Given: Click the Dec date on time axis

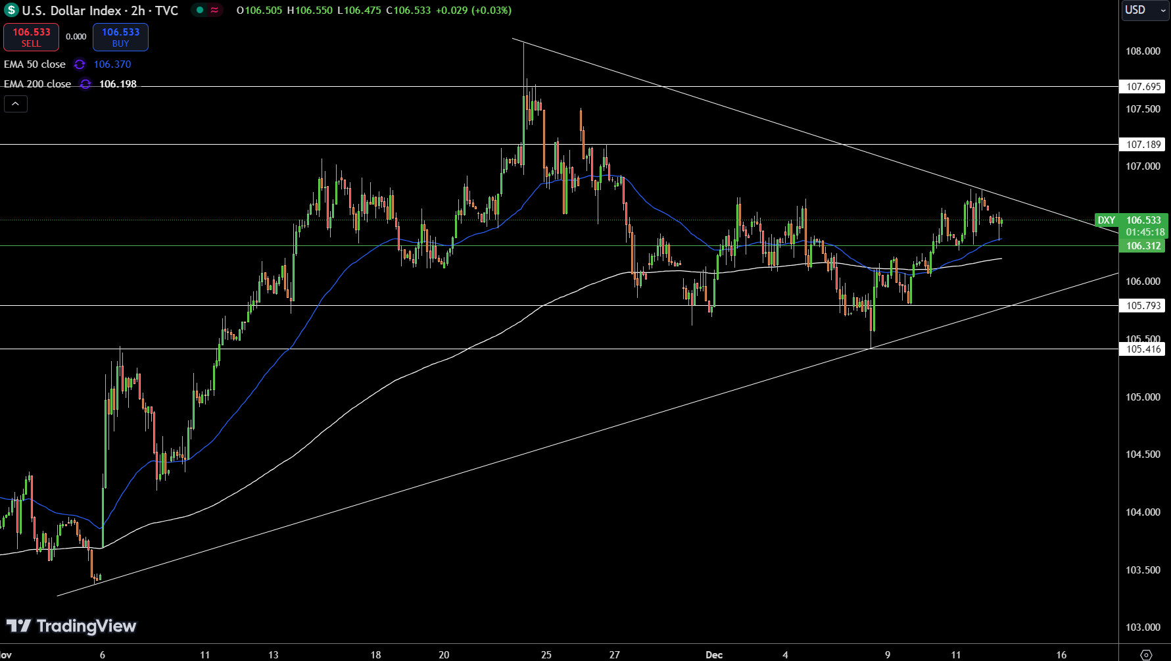Looking at the screenshot, I should [x=714, y=655].
